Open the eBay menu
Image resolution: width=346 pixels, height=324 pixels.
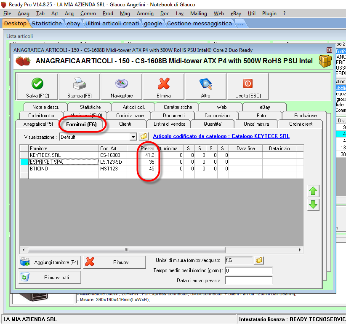point(236,14)
